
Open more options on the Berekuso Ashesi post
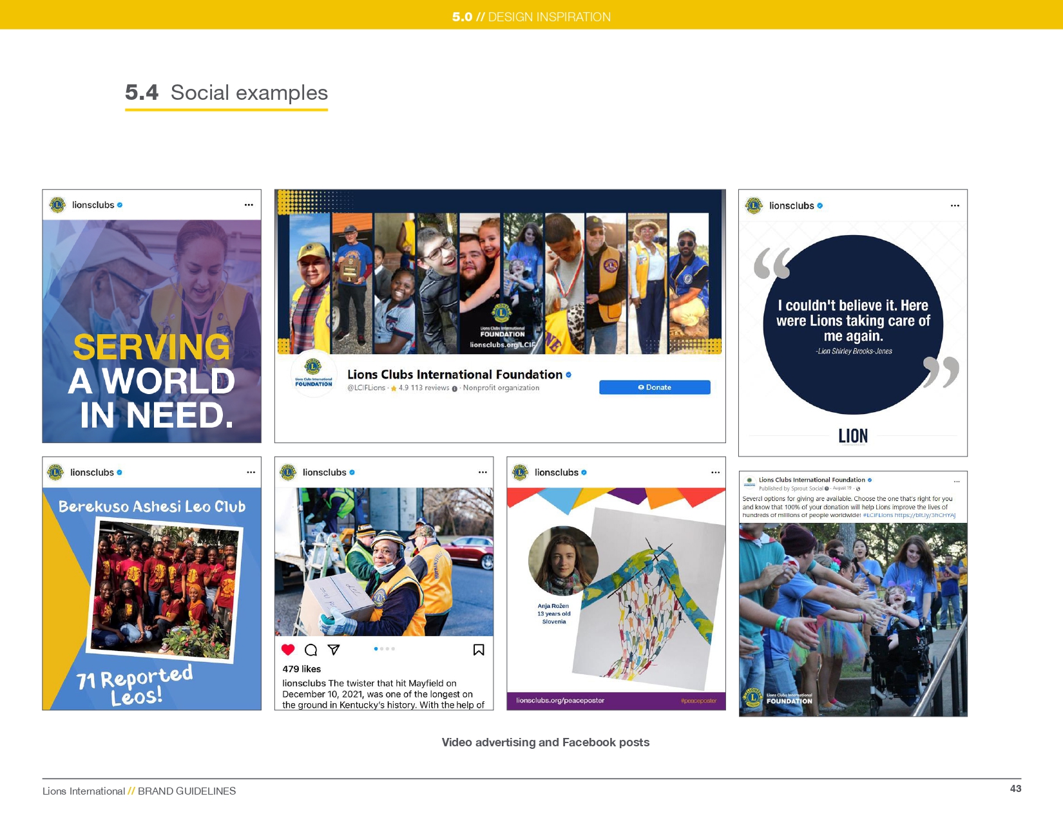pyautogui.click(x=251, y=472)
